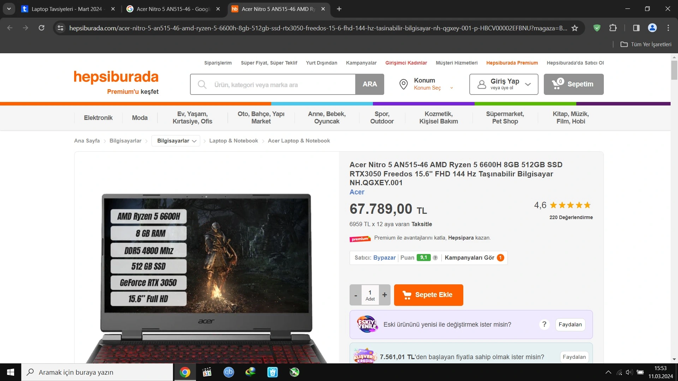This screenshot has height=381, width=678.
Task: Click the premium badge label
Action: [x=360, y=239]
